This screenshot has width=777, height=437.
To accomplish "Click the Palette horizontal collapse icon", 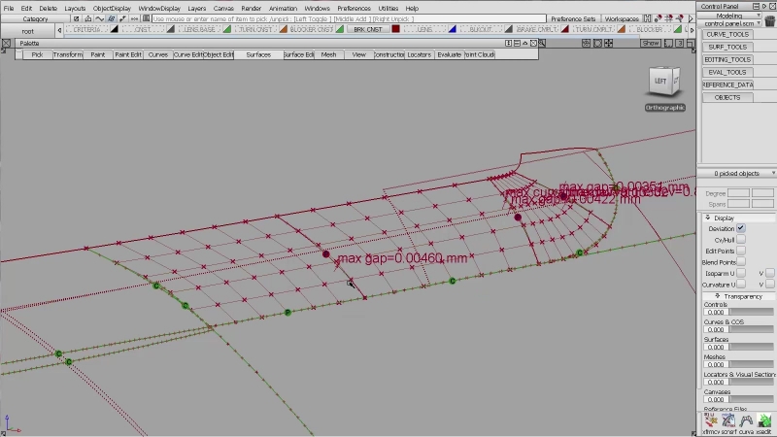I will 517,43.
